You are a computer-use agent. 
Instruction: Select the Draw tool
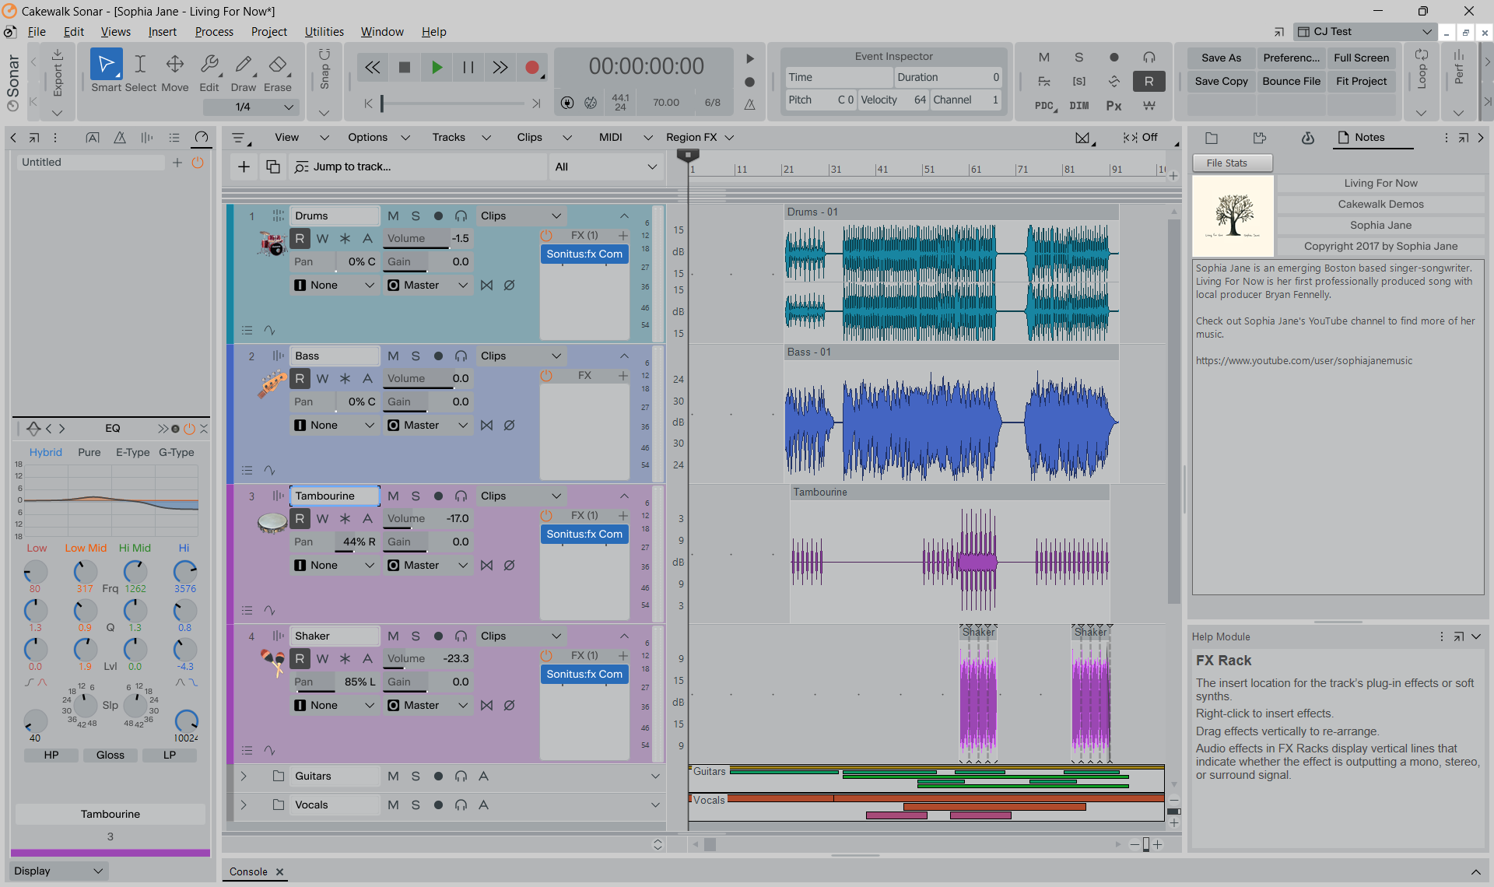(243, 72)
